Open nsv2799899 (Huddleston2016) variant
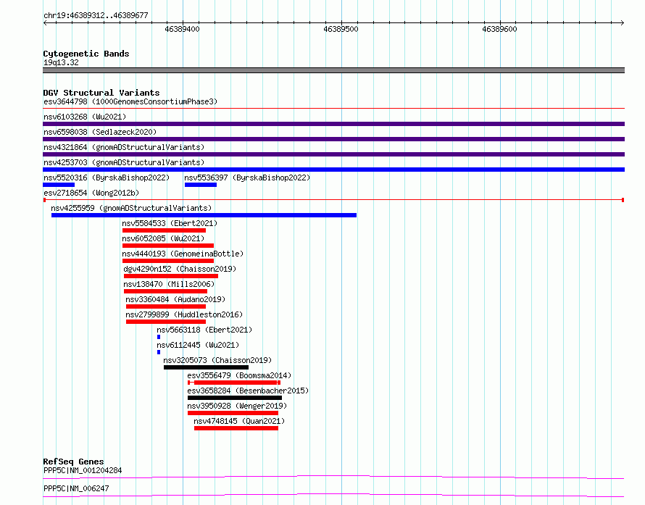The image size is (645, 505). point(184,314)
